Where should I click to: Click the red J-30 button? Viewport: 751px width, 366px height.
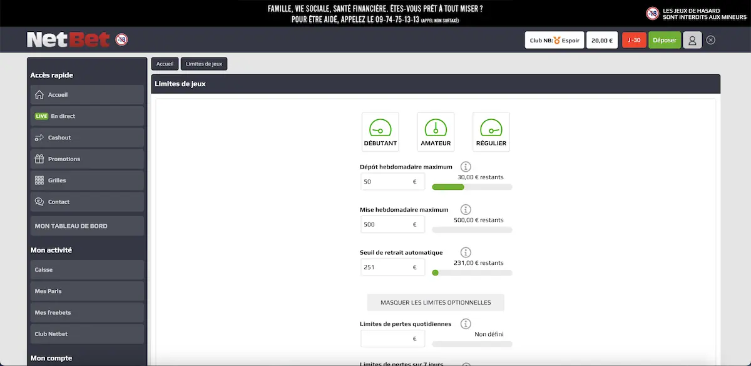pyautogui.click(x=634, y=40)
